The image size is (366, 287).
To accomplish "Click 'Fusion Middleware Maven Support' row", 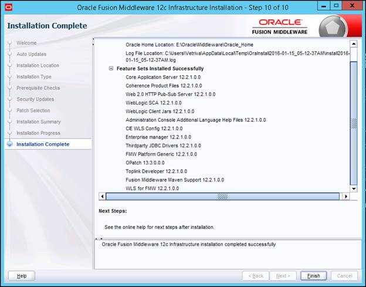I will [x=175, y=180].
